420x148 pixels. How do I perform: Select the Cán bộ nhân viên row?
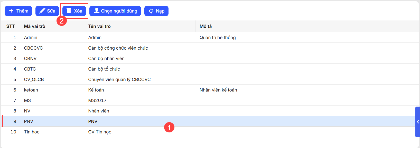[x=106, y=59]
